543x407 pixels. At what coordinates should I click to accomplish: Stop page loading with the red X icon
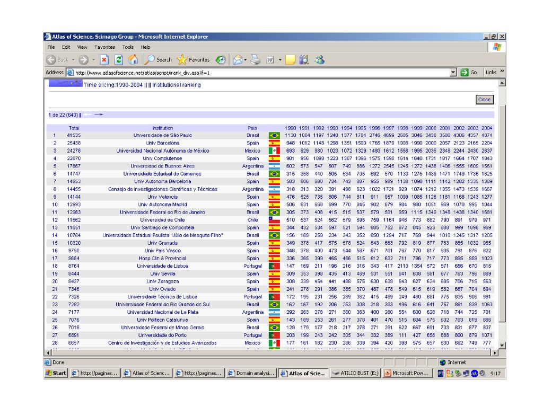click(104, 60)
